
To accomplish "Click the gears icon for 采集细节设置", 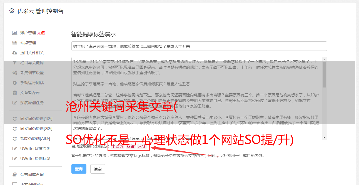I will point(15,73).
